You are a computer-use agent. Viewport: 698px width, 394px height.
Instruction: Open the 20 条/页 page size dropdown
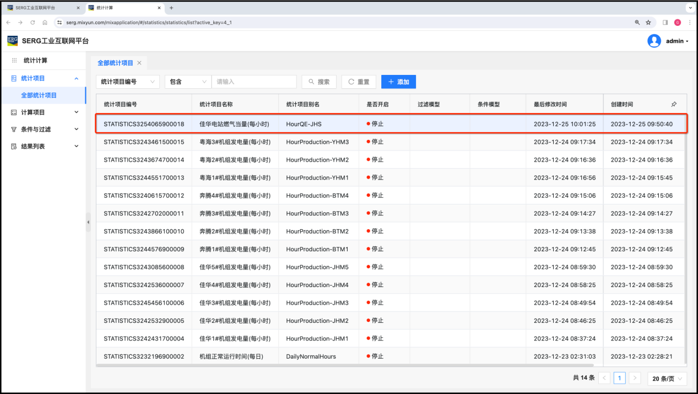667,378
